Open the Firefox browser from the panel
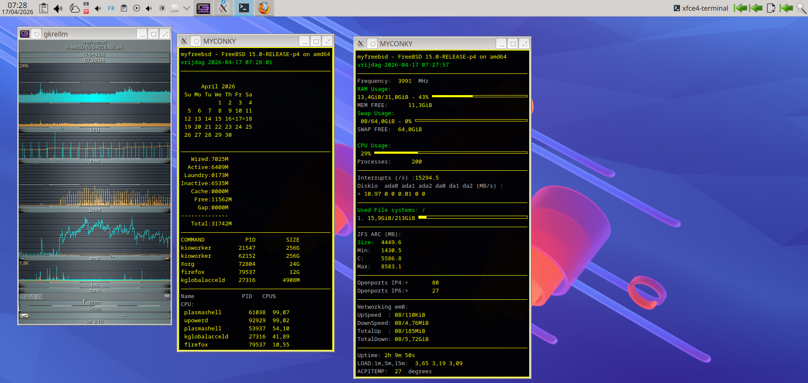The height and width of the screenshot is (383, 808). pos(264,8)
